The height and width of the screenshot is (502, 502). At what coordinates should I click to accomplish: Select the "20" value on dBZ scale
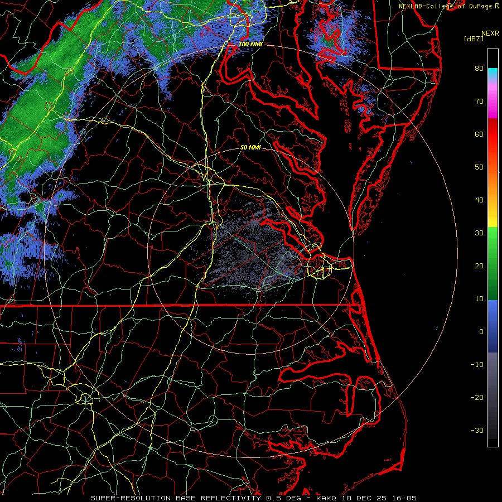point(479,266)
